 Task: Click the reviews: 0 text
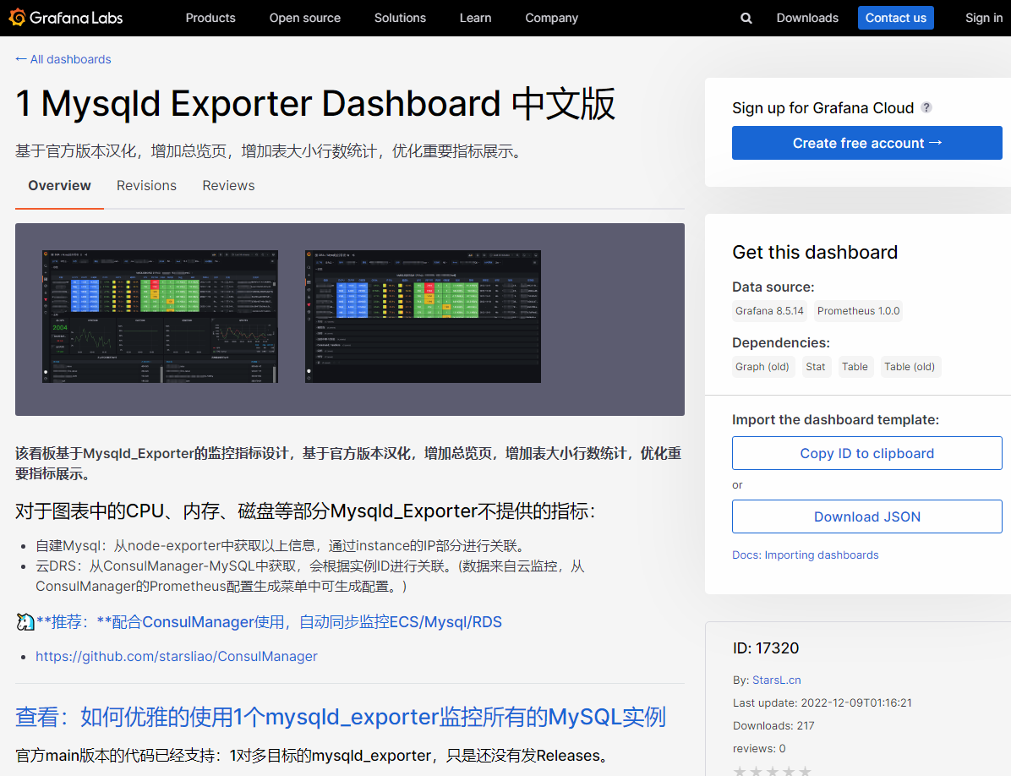(x=759, y=748)
